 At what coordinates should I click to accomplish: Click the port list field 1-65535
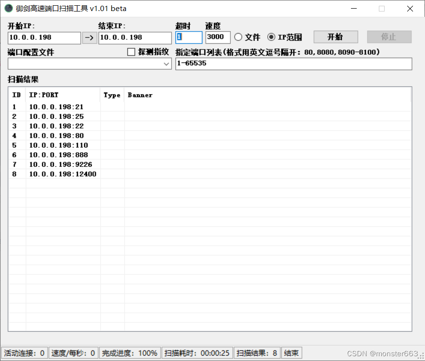pos(294,64)
